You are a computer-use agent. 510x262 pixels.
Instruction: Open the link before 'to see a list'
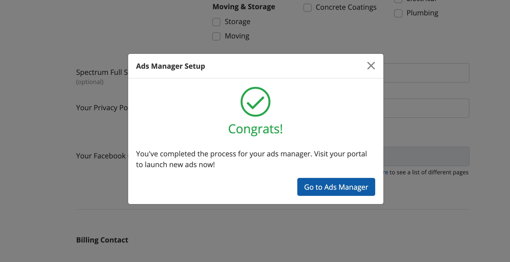tap(386, 173)
